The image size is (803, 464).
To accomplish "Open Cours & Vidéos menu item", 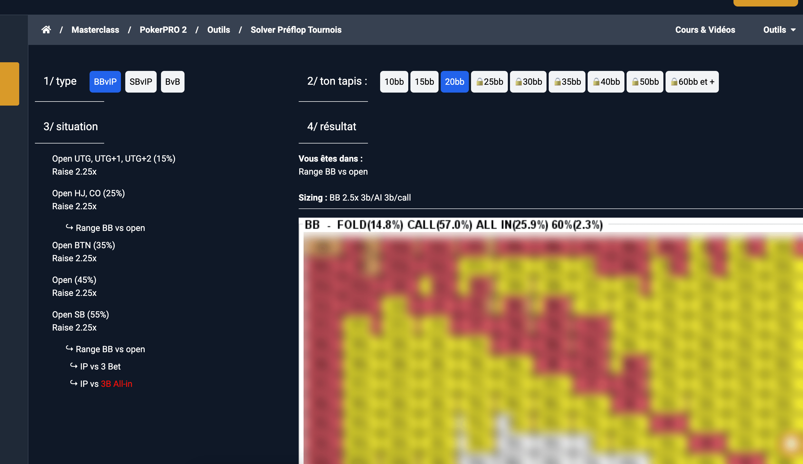I will (705, 30).
